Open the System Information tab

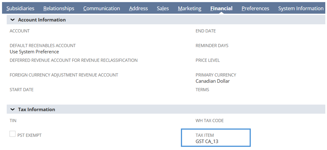(x=301, y=8)
